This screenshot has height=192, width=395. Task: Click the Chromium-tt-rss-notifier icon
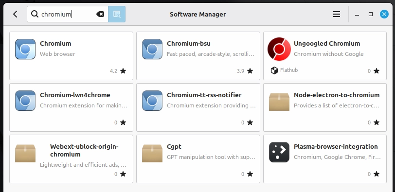pos(152,101)
